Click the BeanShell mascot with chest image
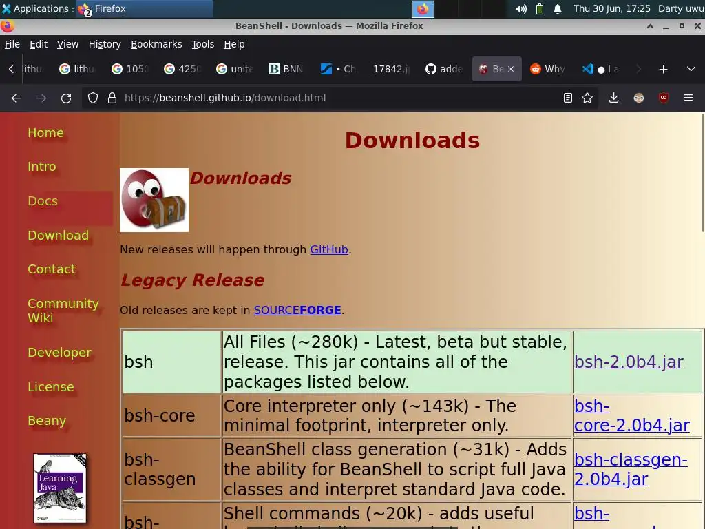The width and height of the screenshot is (705, 529). (154, 200)
